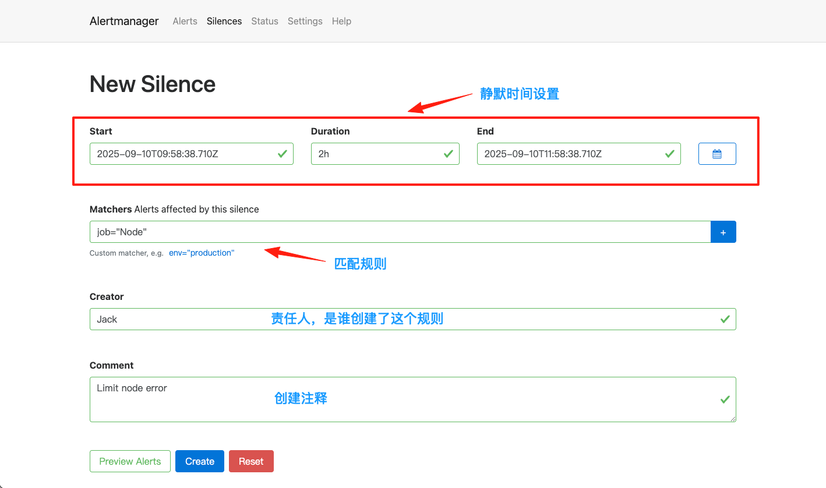Click the checkmark in the Creator field
The image size is (826, 488).
pos(725,319)
